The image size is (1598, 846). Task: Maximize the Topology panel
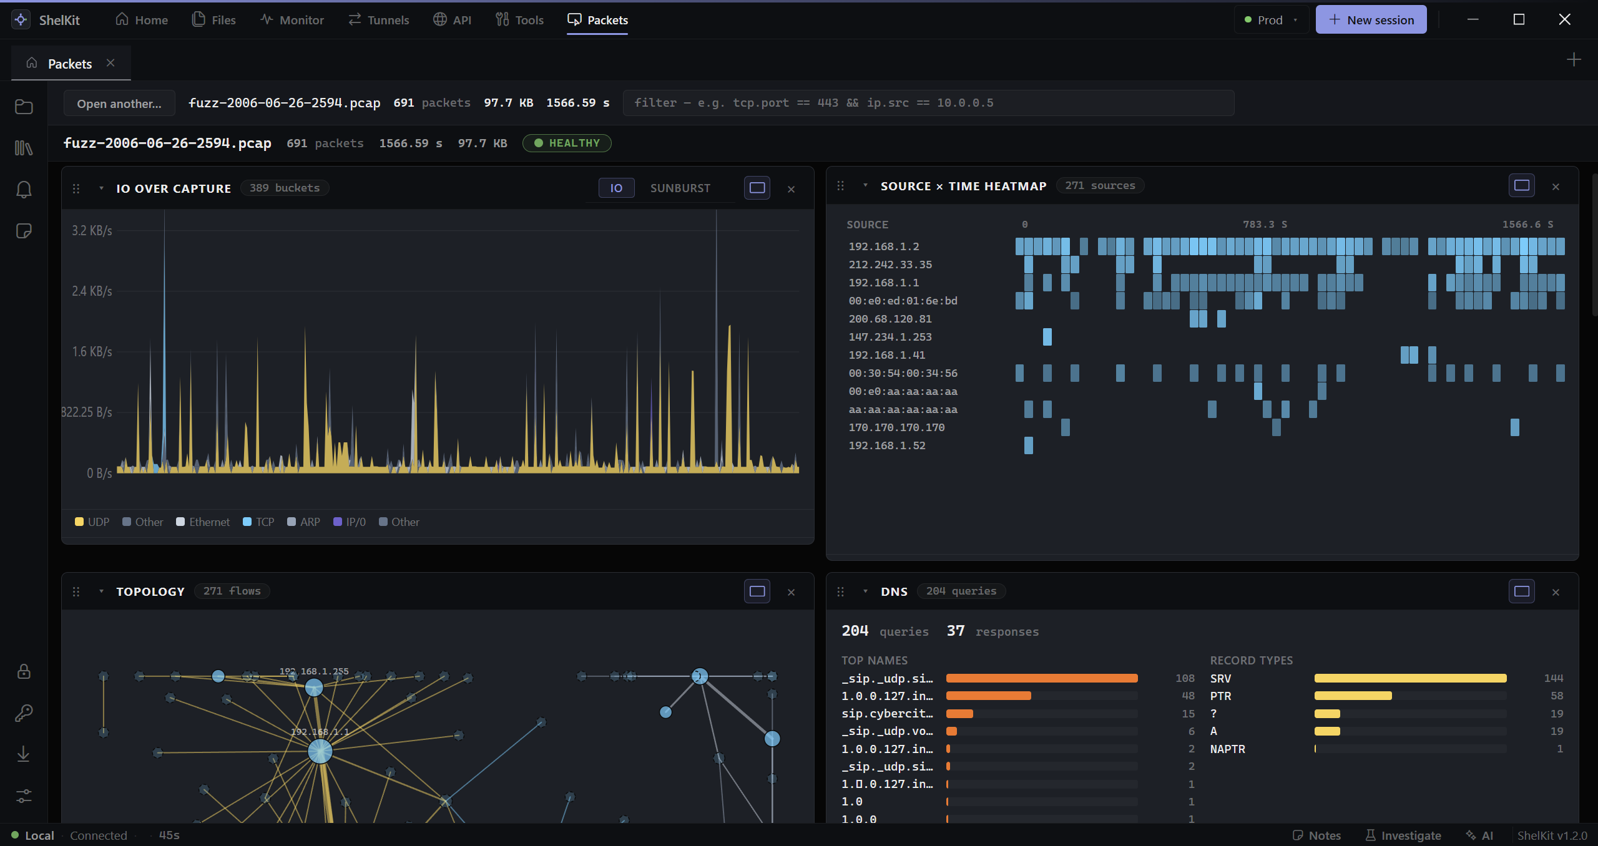click(x=757, y=591)
